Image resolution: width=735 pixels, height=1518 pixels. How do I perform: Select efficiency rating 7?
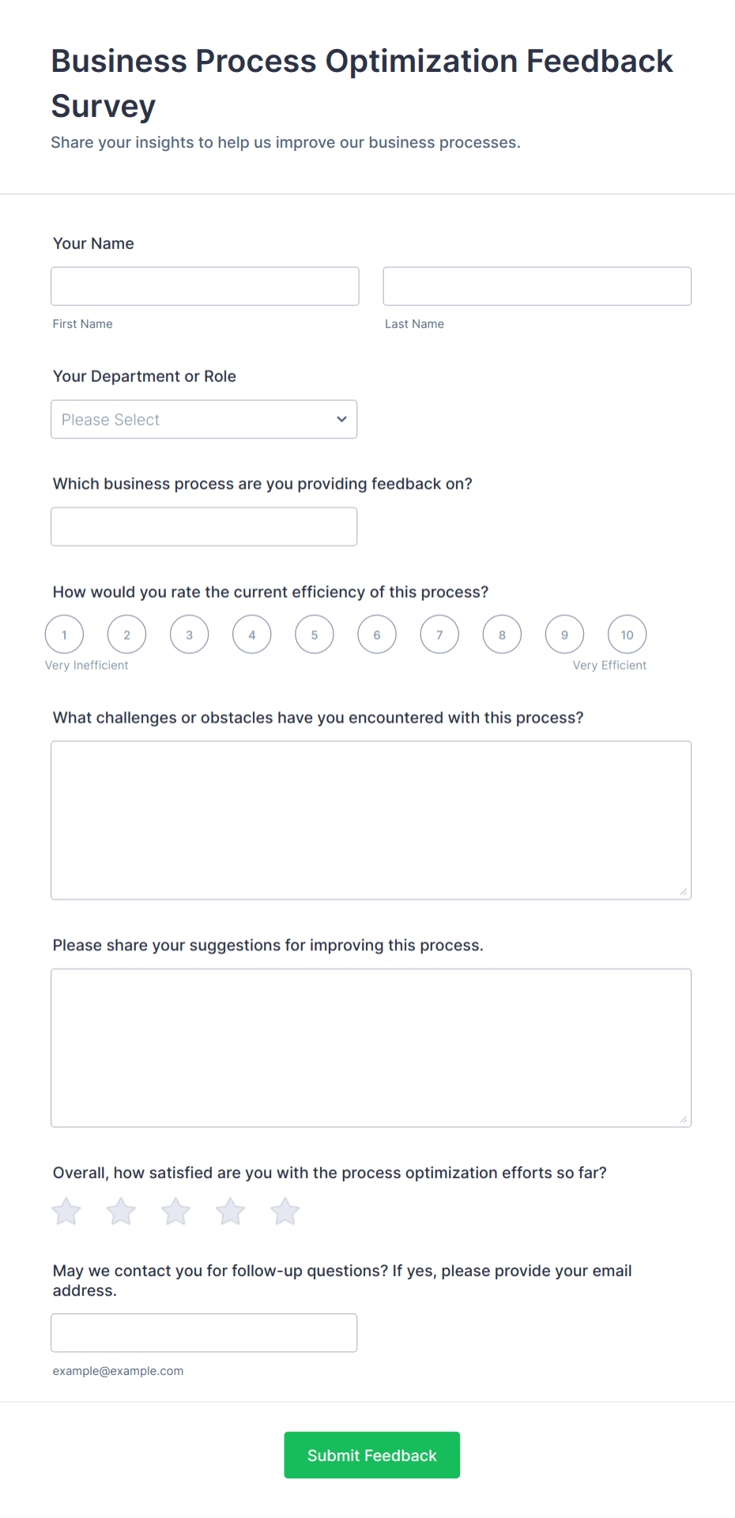[439, 634]
